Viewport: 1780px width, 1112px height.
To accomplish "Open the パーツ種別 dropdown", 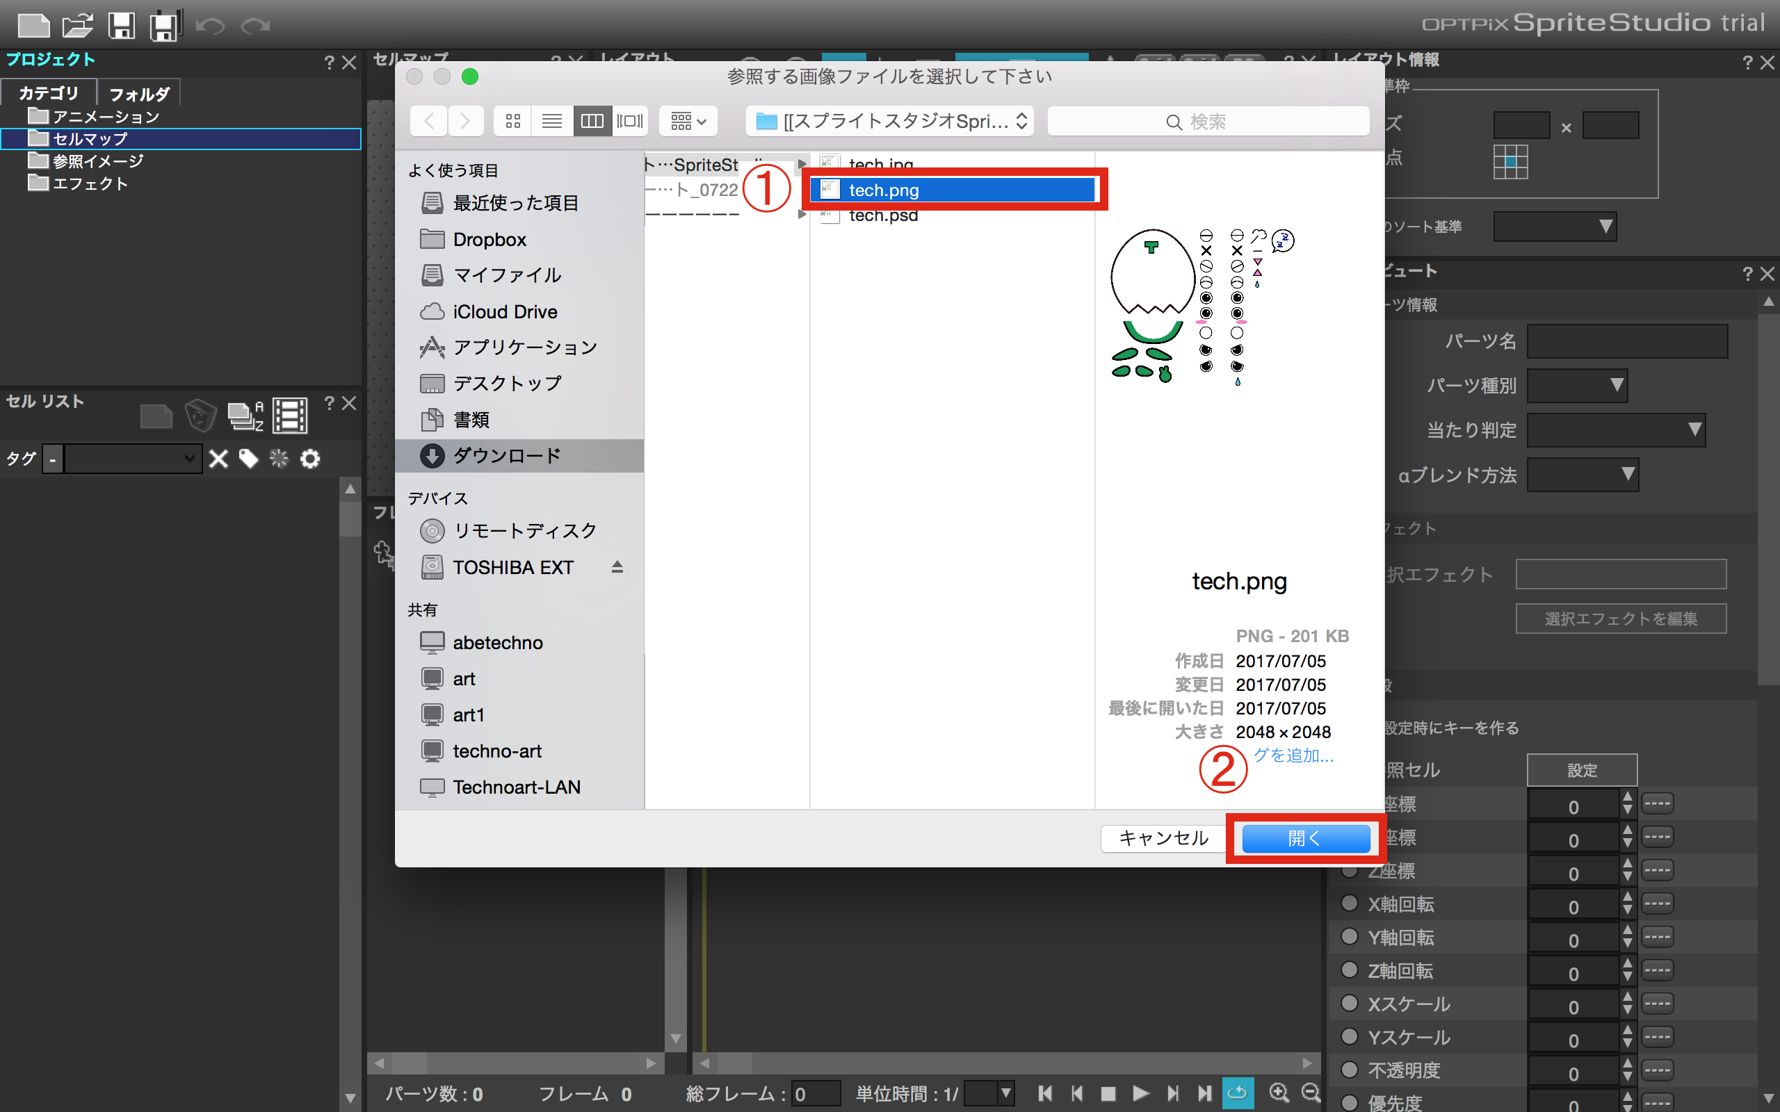I will pyautogui.click(x=1576, y=385).
